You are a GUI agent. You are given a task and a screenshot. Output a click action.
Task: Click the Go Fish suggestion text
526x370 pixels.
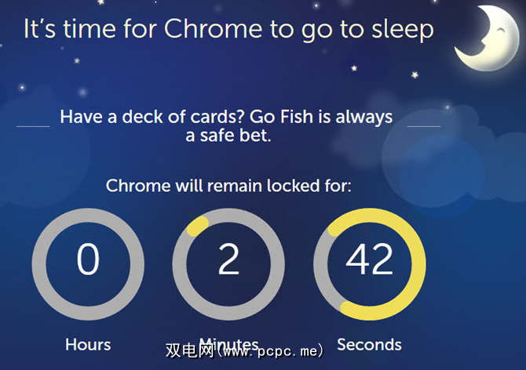coord(227,126)
